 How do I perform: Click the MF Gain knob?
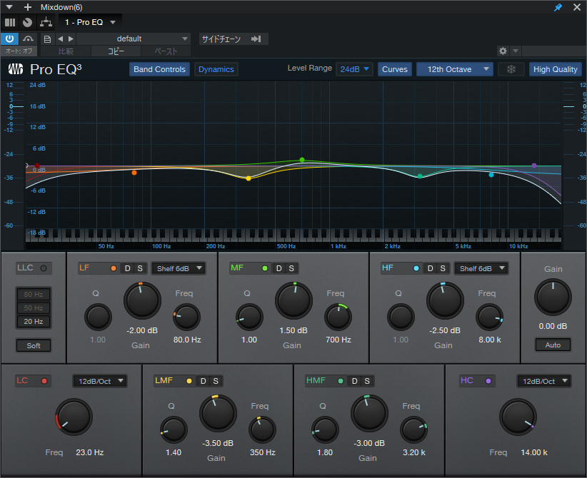294,300
